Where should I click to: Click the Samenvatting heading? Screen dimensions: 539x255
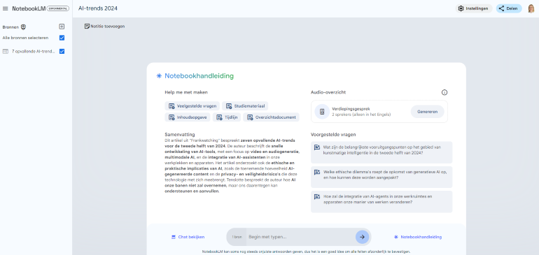[180, 135]
